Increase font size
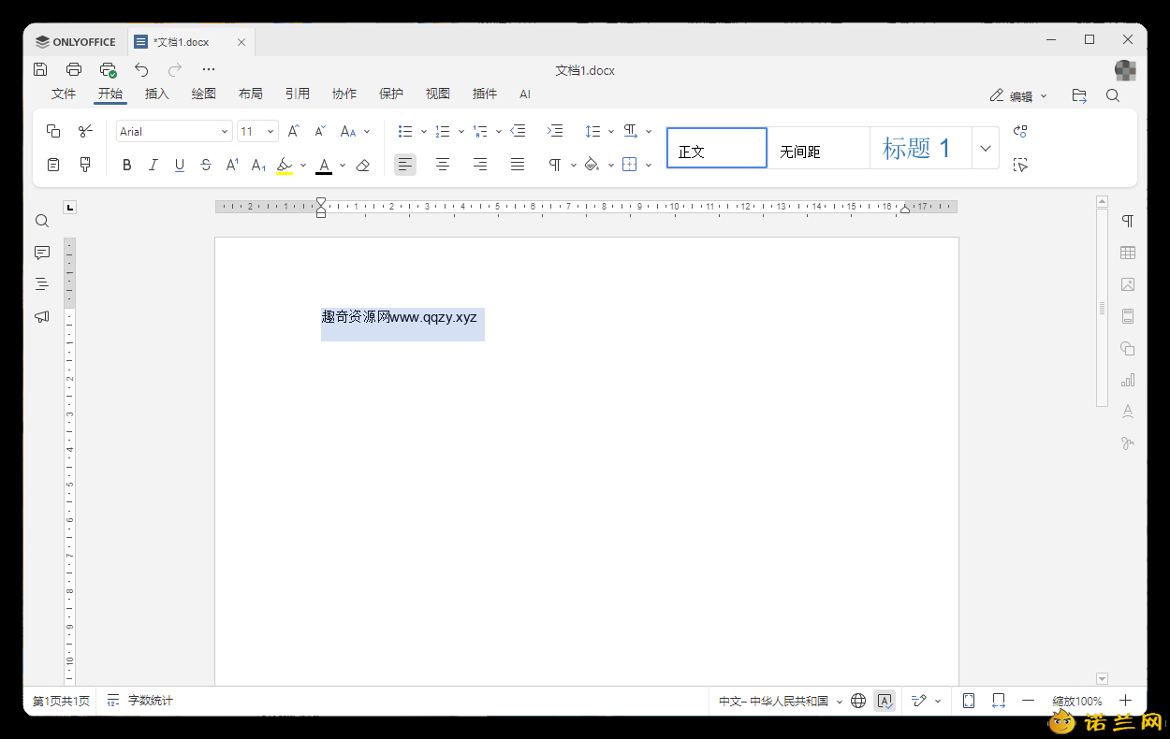Image resolution: width=1170 pixels, height=739 pixels. pyautogui.click(x=294, y=131)
